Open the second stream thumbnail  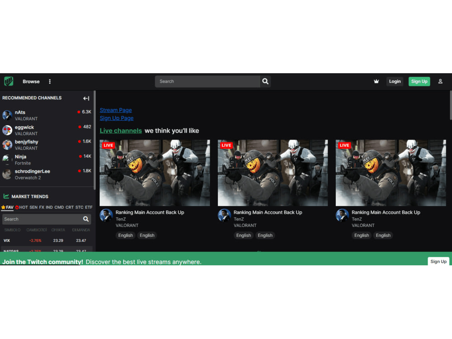point(273,173)
